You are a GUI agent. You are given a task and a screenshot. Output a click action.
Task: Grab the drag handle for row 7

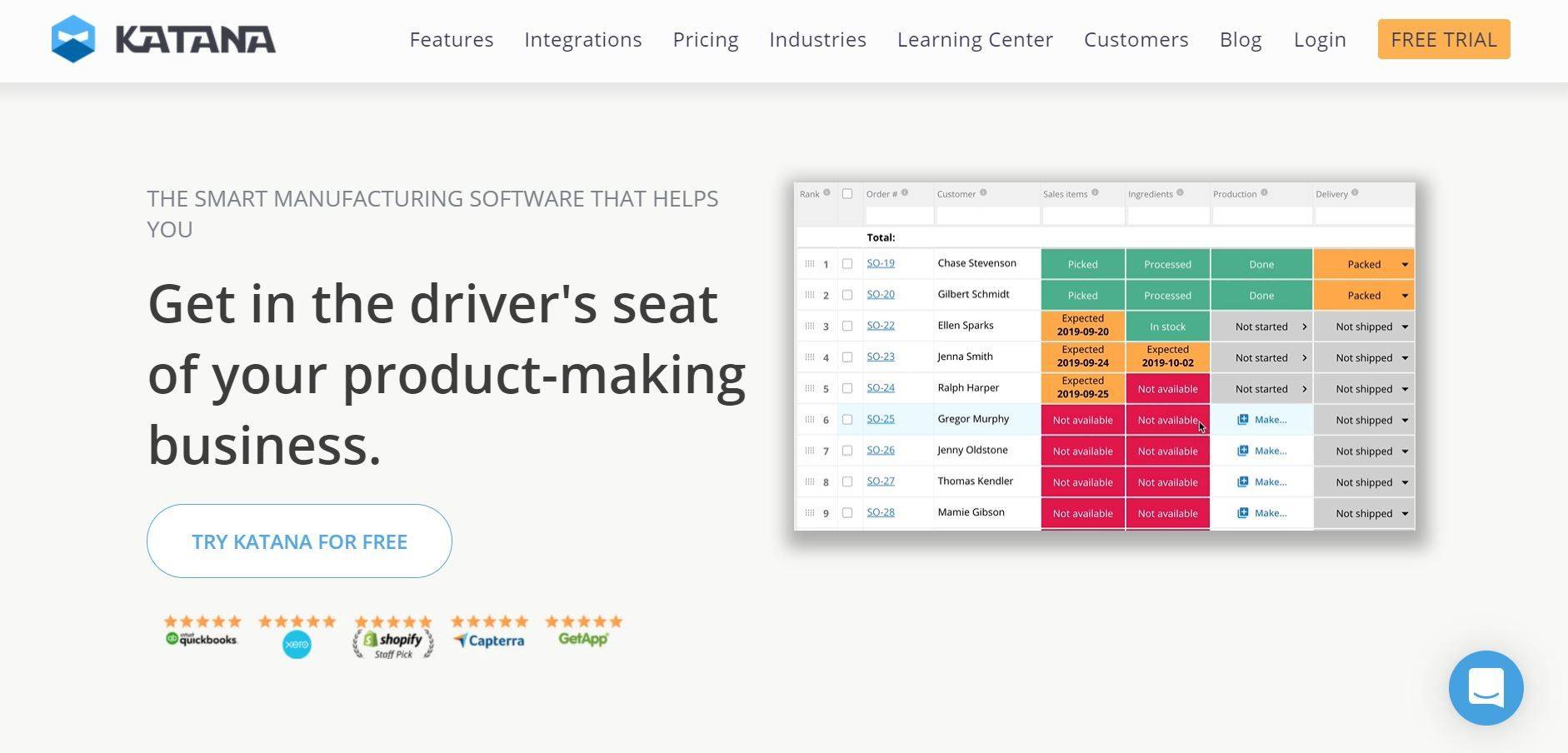(809, 451)
